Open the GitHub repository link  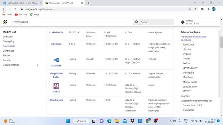coord(190,22)
